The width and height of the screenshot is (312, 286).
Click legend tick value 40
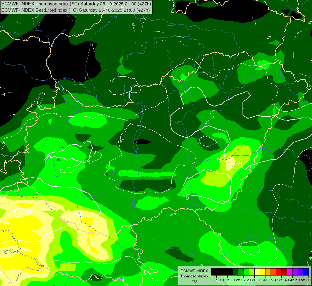[287, 280]
